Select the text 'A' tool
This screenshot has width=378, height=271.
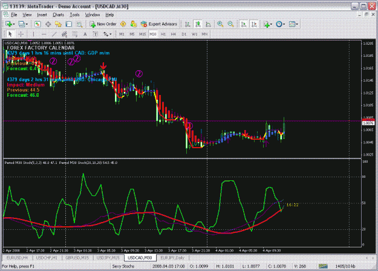point(85,34)
